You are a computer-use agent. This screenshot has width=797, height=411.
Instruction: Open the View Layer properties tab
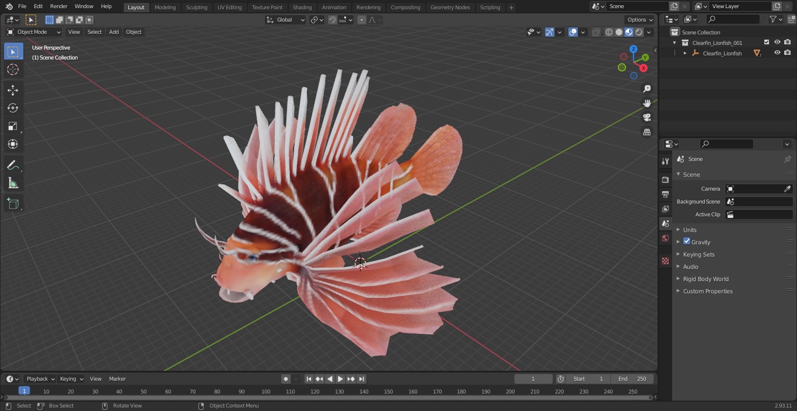(665, 209)
